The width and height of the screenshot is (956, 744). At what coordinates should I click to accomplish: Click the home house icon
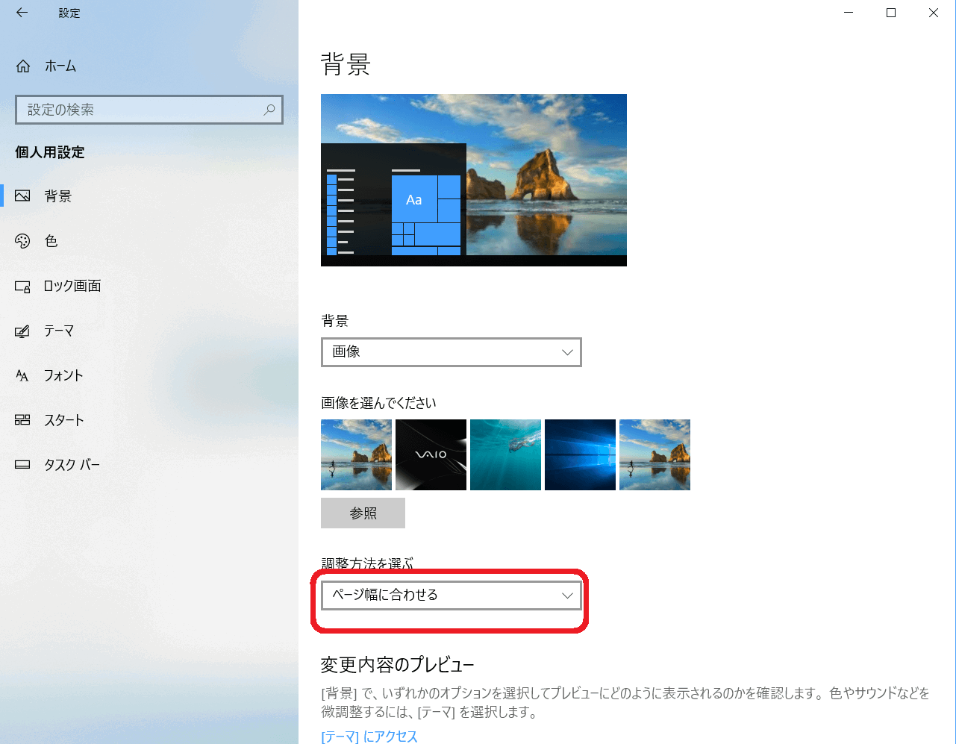click(23, 66)
